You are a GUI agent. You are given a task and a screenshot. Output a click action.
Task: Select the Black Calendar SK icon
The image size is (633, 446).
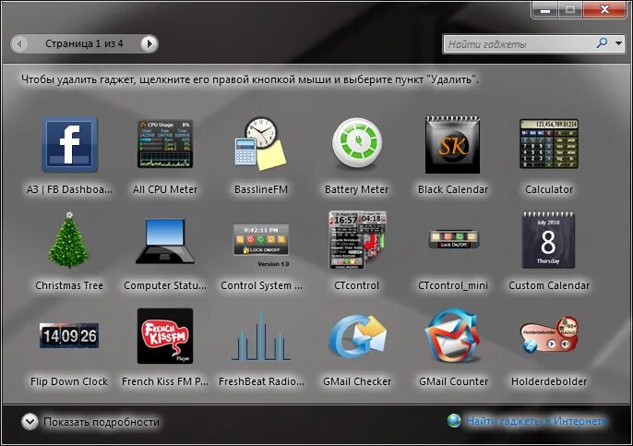pyautogui.click(x=452, y=145)
